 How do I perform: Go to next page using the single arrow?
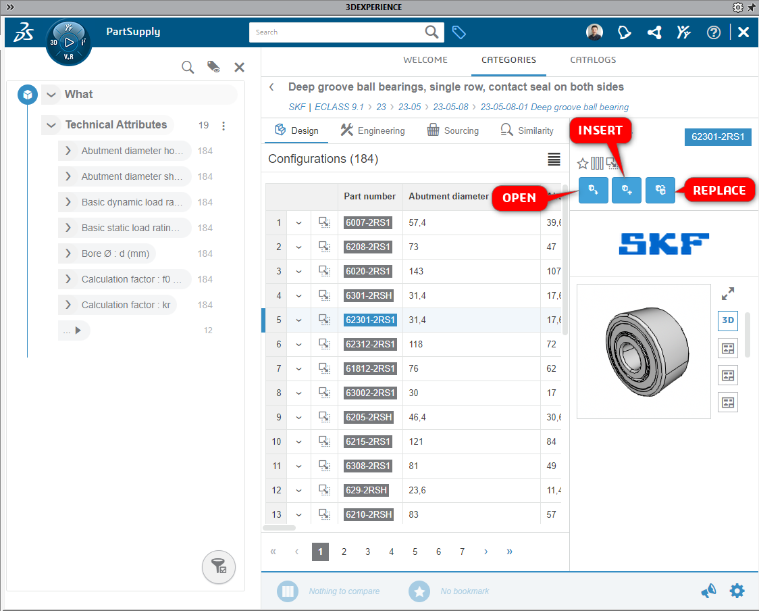pos(486,552)
